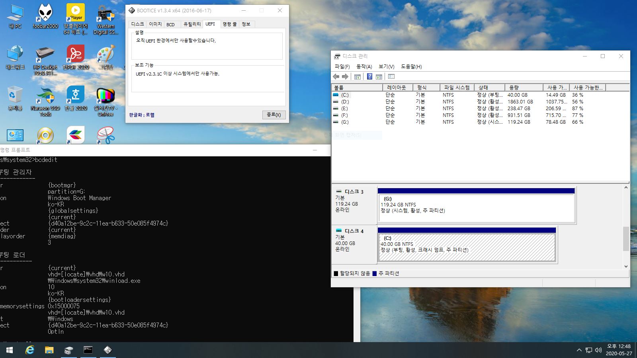Click the show/hide action pane toolbar icon
Image resolution: width=637 pixels, height=358 pixels.
tap(379, 76)
